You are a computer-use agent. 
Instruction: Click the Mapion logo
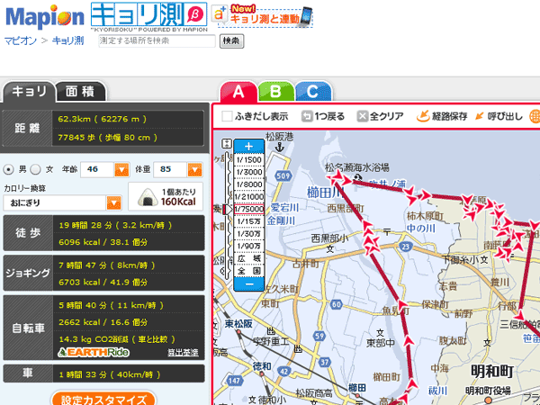click(x=45, y=16)
